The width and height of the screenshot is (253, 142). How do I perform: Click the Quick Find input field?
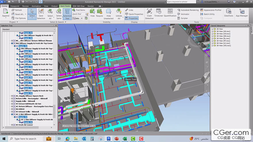pos(78,14)
